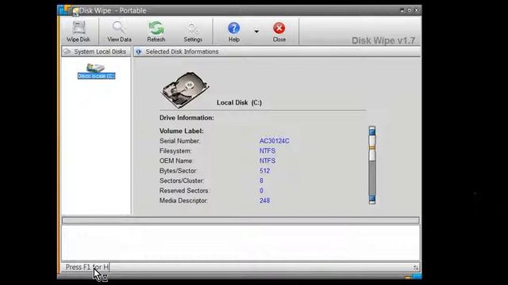The height and width of the screenshot is (285, 508).
Task: Click the Bytes/Sector value 512
Action: pyautogui.click(x=264, y=171)
